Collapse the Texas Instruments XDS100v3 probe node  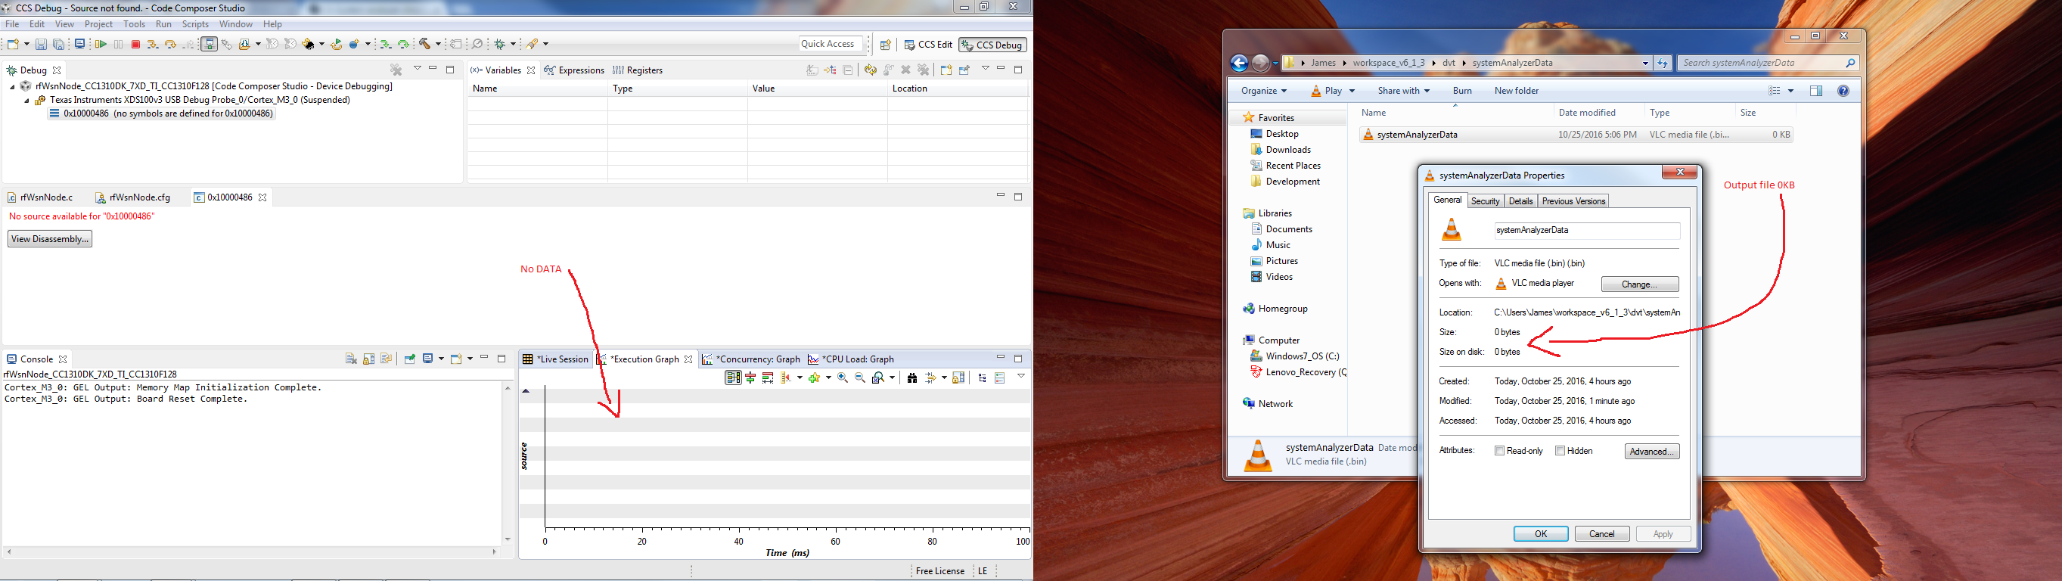27,101
